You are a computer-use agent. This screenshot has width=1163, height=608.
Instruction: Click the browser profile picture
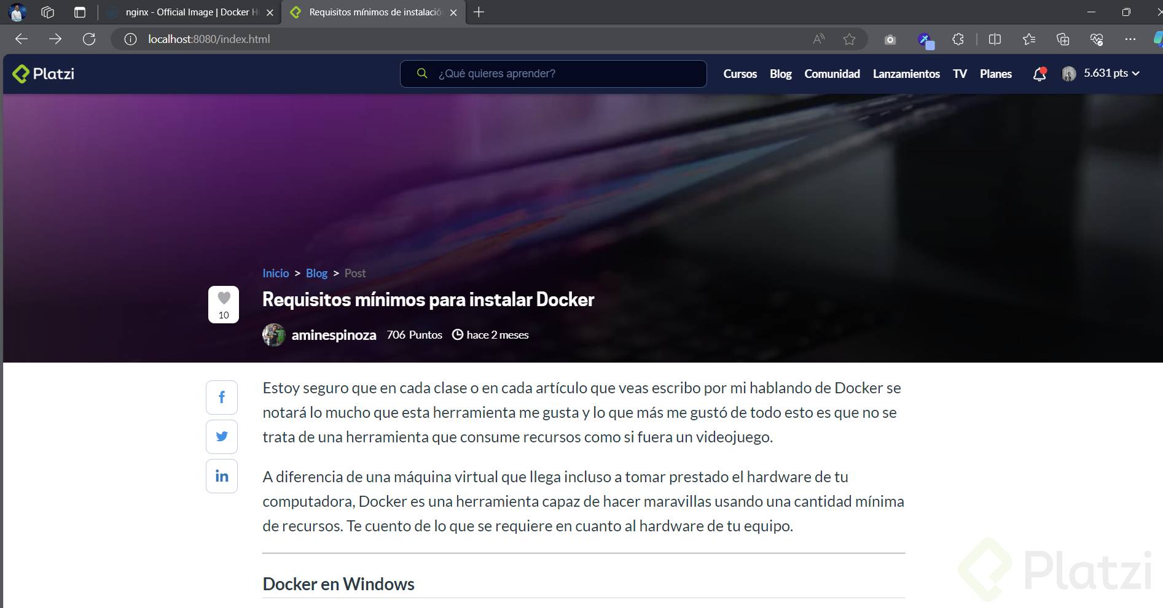(17, 12)
